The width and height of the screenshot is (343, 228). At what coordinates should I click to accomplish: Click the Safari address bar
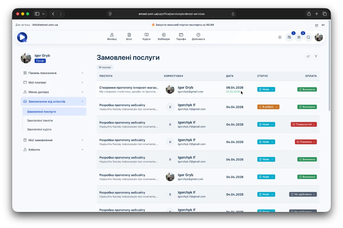[x=171, y=14]
